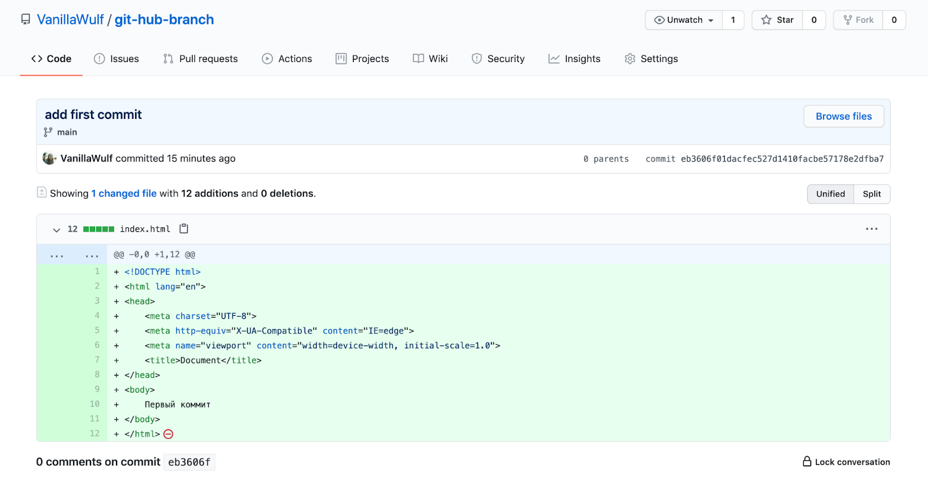
Task: Click the watchers count 1
Action: 733,20
